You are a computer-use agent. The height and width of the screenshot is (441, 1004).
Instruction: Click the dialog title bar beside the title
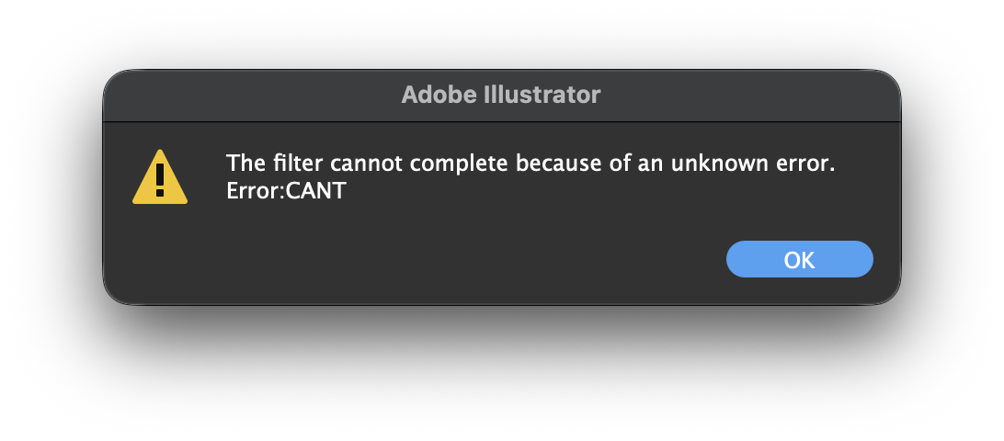[x=736, y=95]
